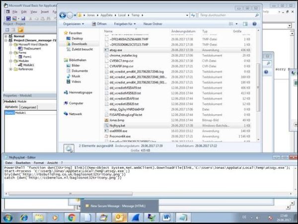Viewport: 298px width, 224px height.
Task: Open Bearbeiten menu in Editor
Action: [23, 163]
